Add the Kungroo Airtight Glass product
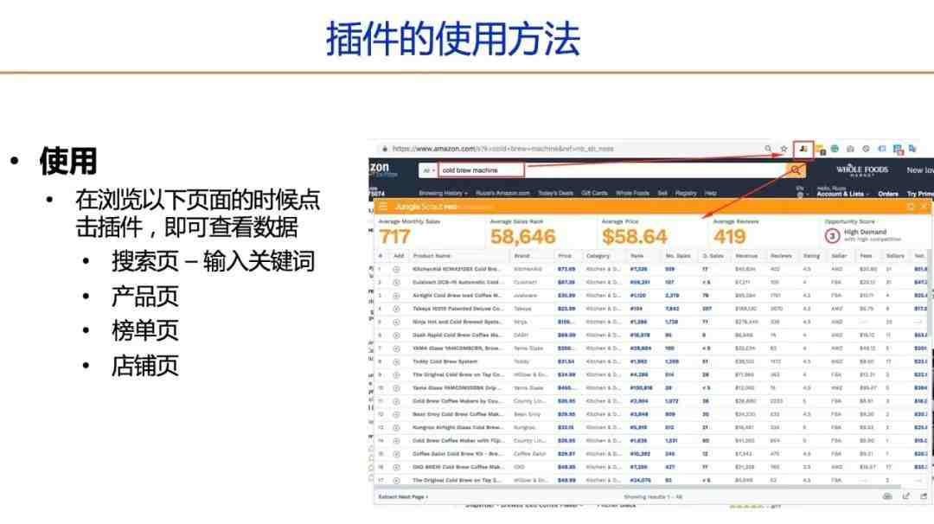The image size is (934, 524). tap(397, 427)
